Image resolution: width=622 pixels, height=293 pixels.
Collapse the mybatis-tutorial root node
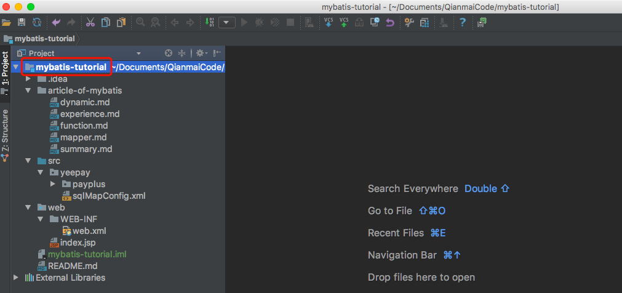16,67
